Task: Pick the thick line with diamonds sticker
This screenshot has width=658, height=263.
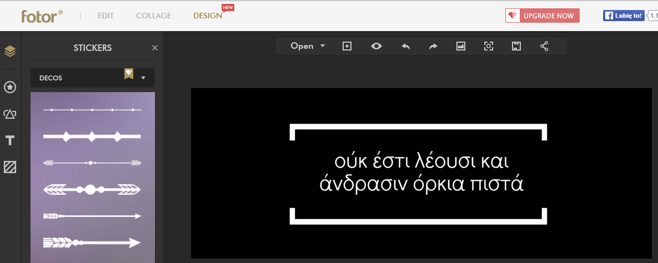Action: coord(92,136)
